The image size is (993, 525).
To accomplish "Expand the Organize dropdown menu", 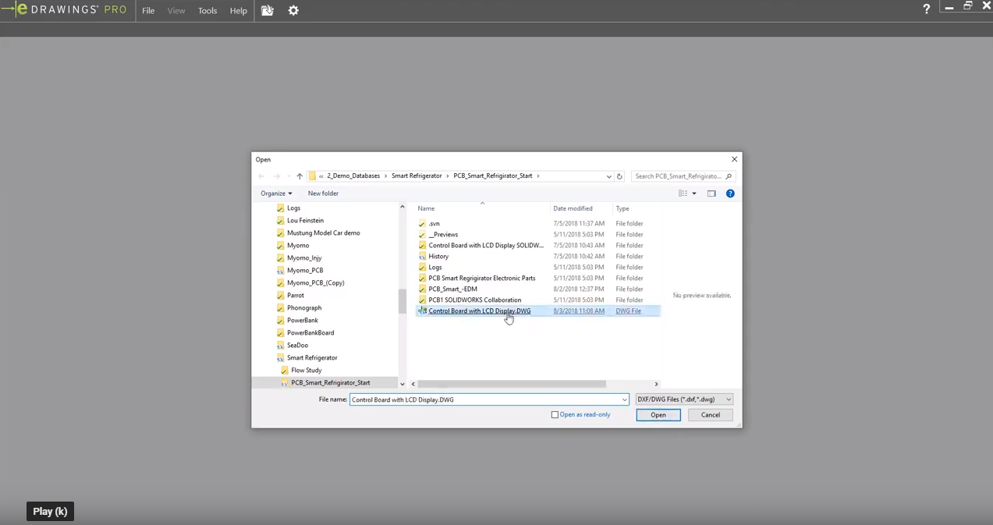I will click(x=276, y=193).
